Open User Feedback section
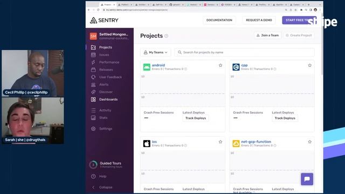Viewport: 345px width, 194px height. click(x=110, y=77)
